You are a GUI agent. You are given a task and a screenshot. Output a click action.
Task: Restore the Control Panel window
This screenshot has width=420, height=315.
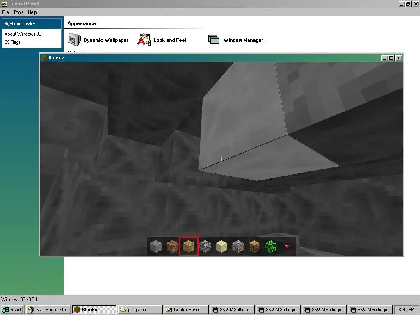pos(408,4)
